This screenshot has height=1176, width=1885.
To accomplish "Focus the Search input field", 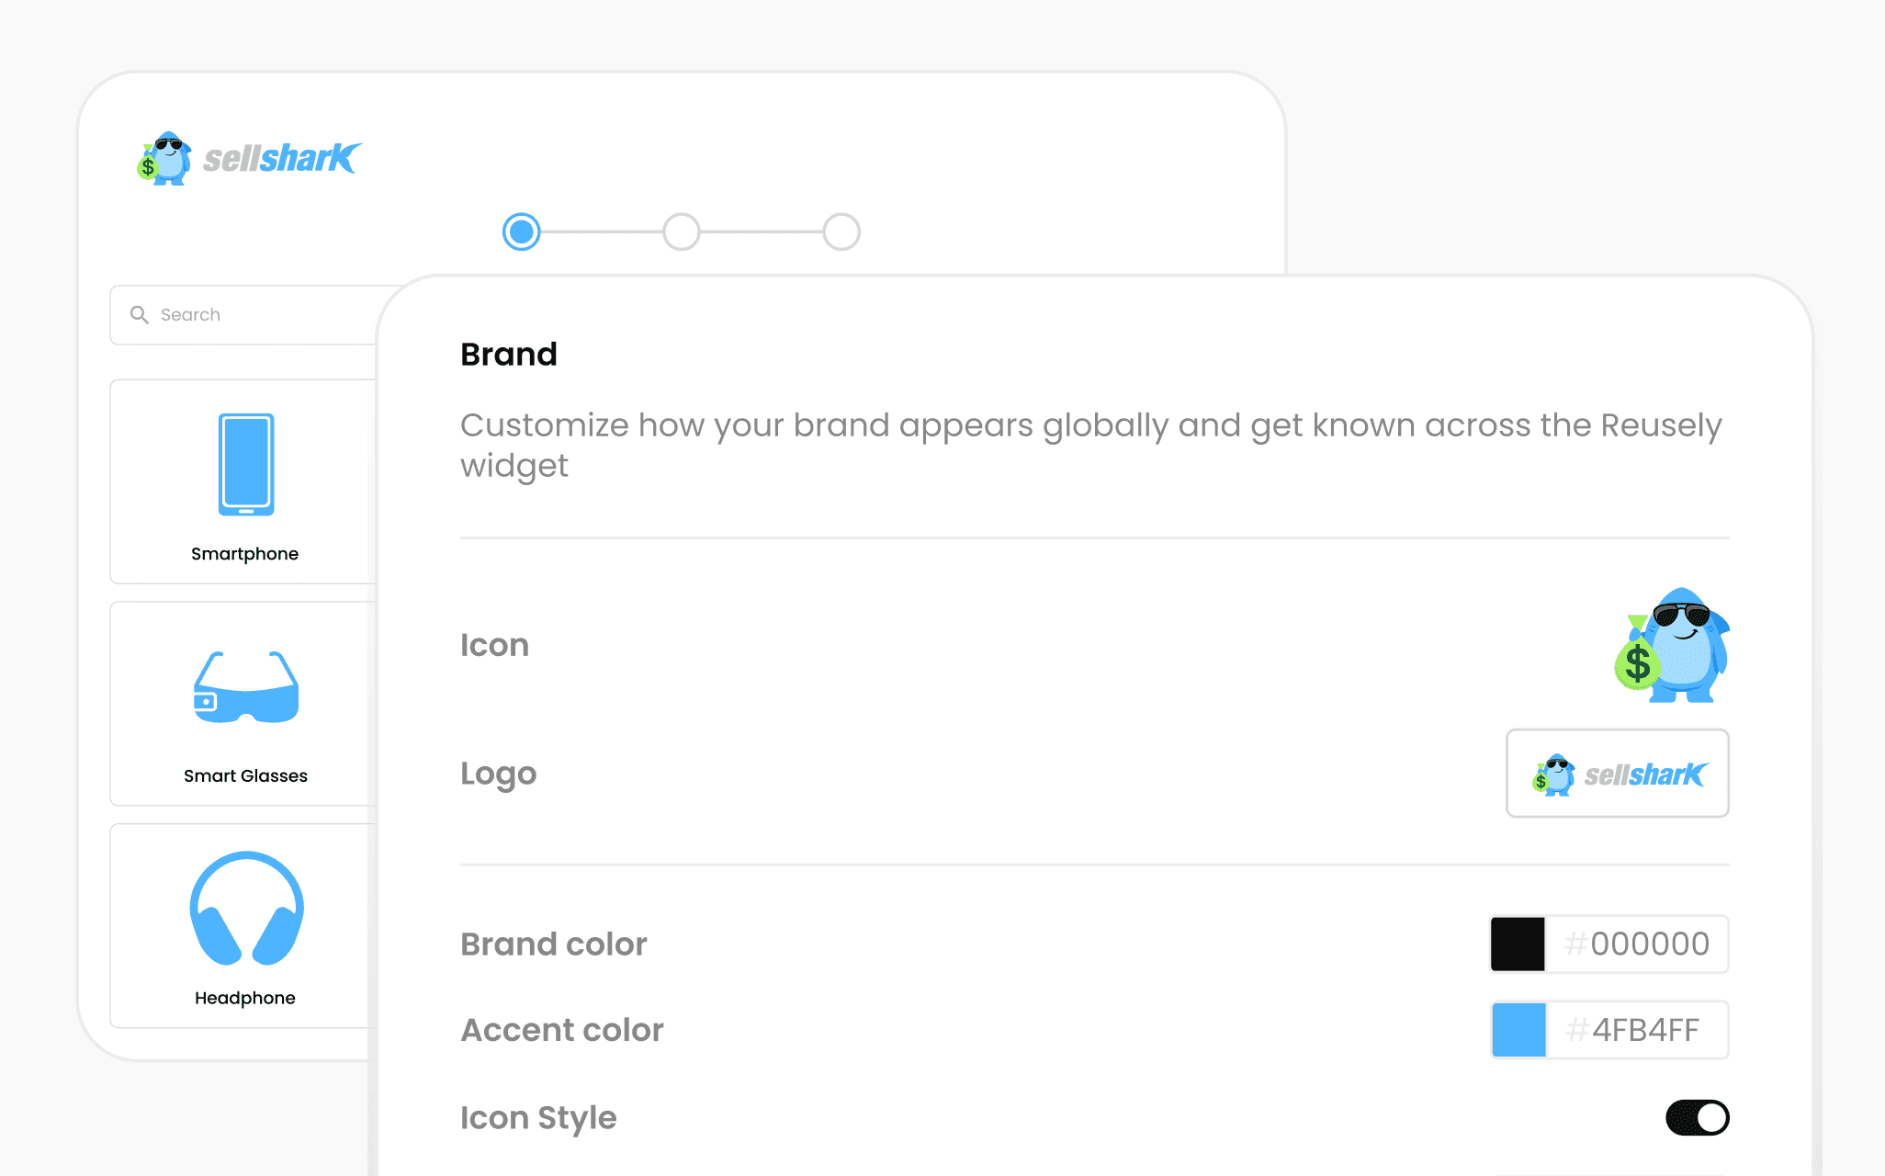I will pyautogui.click(x=244, y=315).
